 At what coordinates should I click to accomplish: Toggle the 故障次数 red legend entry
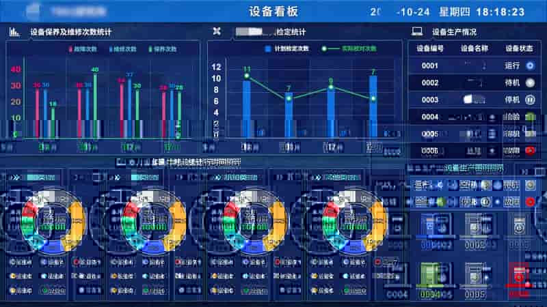[83, 49]
